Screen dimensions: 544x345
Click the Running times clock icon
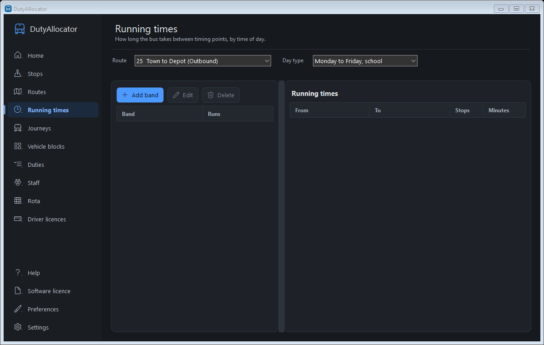point(18,110)
